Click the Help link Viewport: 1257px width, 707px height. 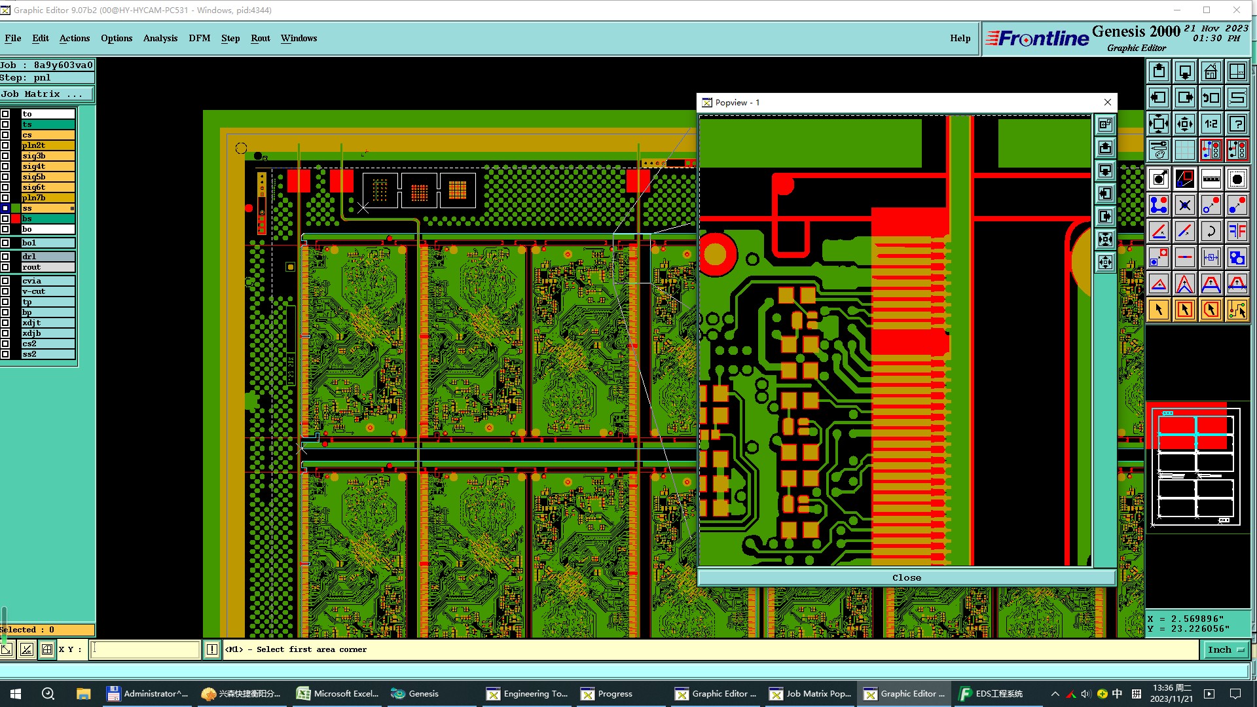pos(960,38)
